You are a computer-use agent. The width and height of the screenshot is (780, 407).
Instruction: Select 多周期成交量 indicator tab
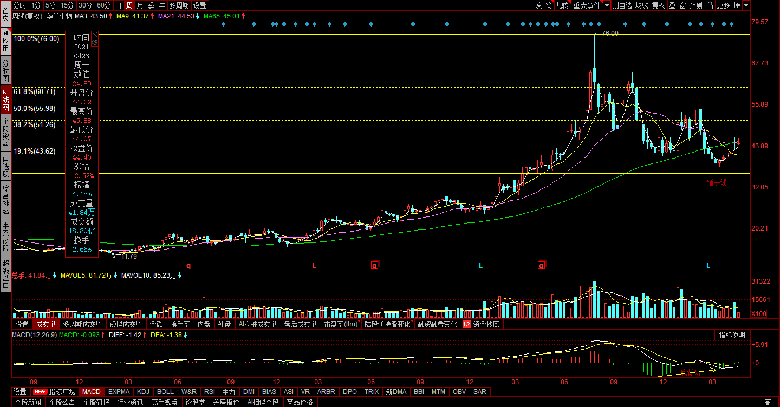82,325
